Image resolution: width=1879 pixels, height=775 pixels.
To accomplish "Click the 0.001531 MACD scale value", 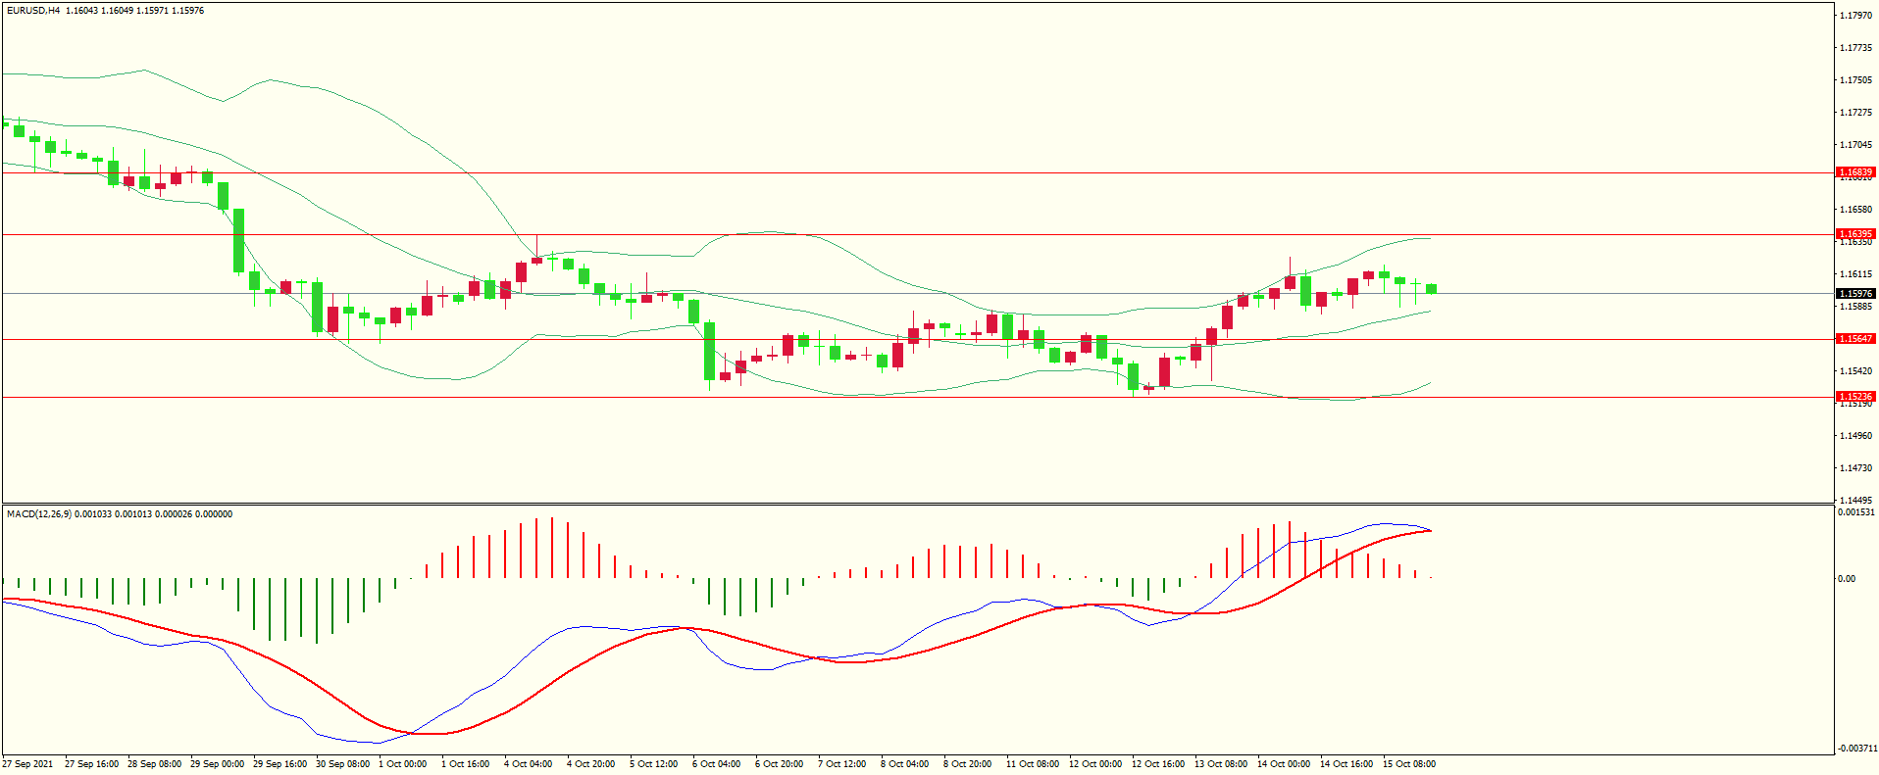I will point(1855,512).
